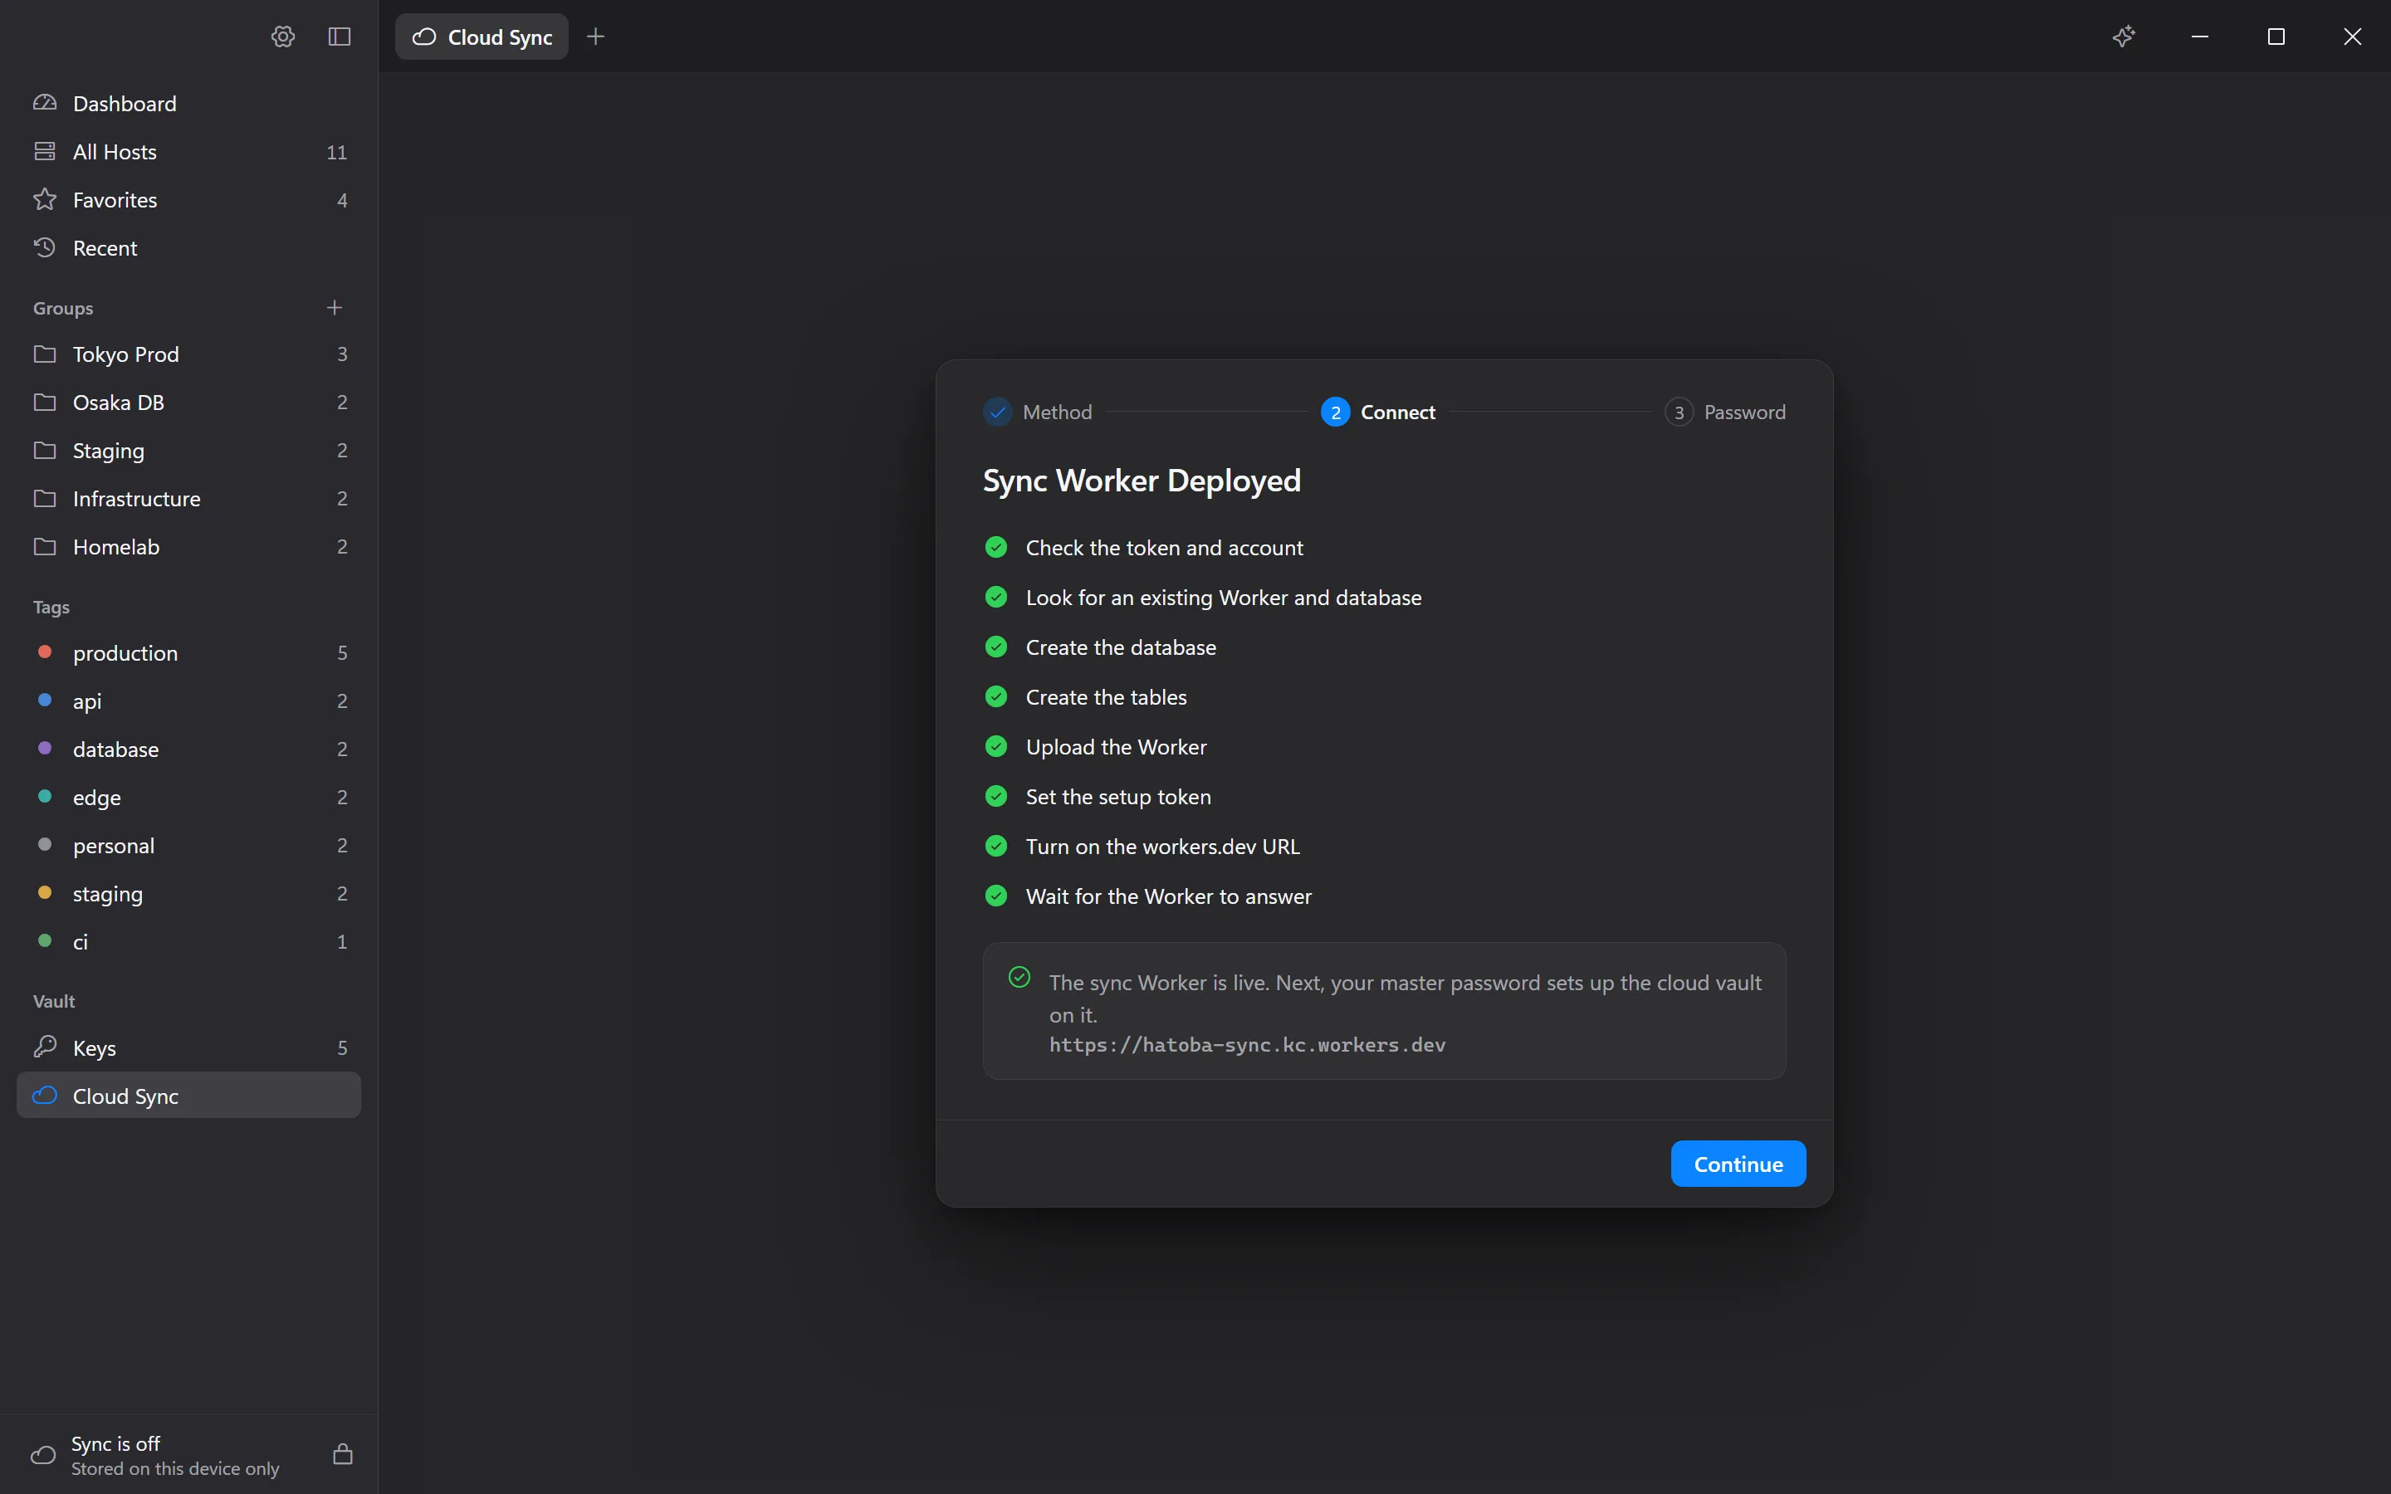Select the Infrastructure group

coord(188,499)
